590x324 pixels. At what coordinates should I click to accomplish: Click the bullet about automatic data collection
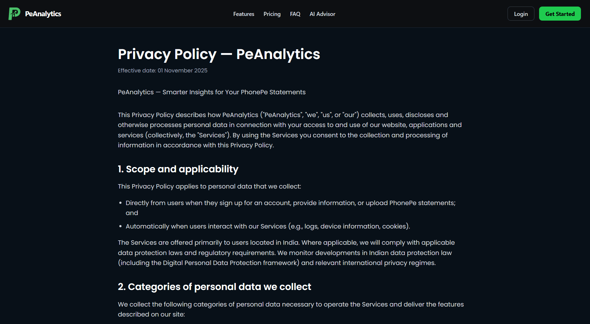268,226
